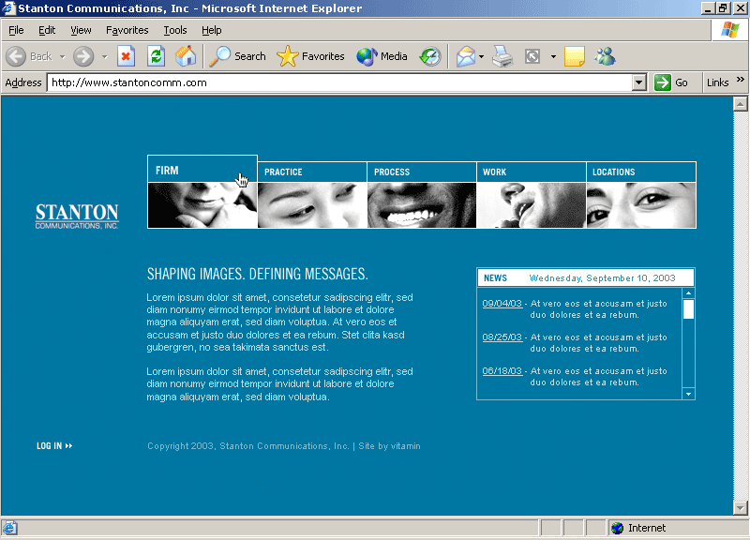Screen dimensions: 750x540
Task: Refresh the page with the Refresh icon
Action: (156, 56)
